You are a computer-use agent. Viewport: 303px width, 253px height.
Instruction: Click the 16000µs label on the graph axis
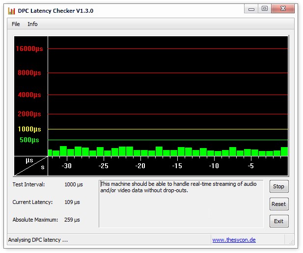coord(29,49)
